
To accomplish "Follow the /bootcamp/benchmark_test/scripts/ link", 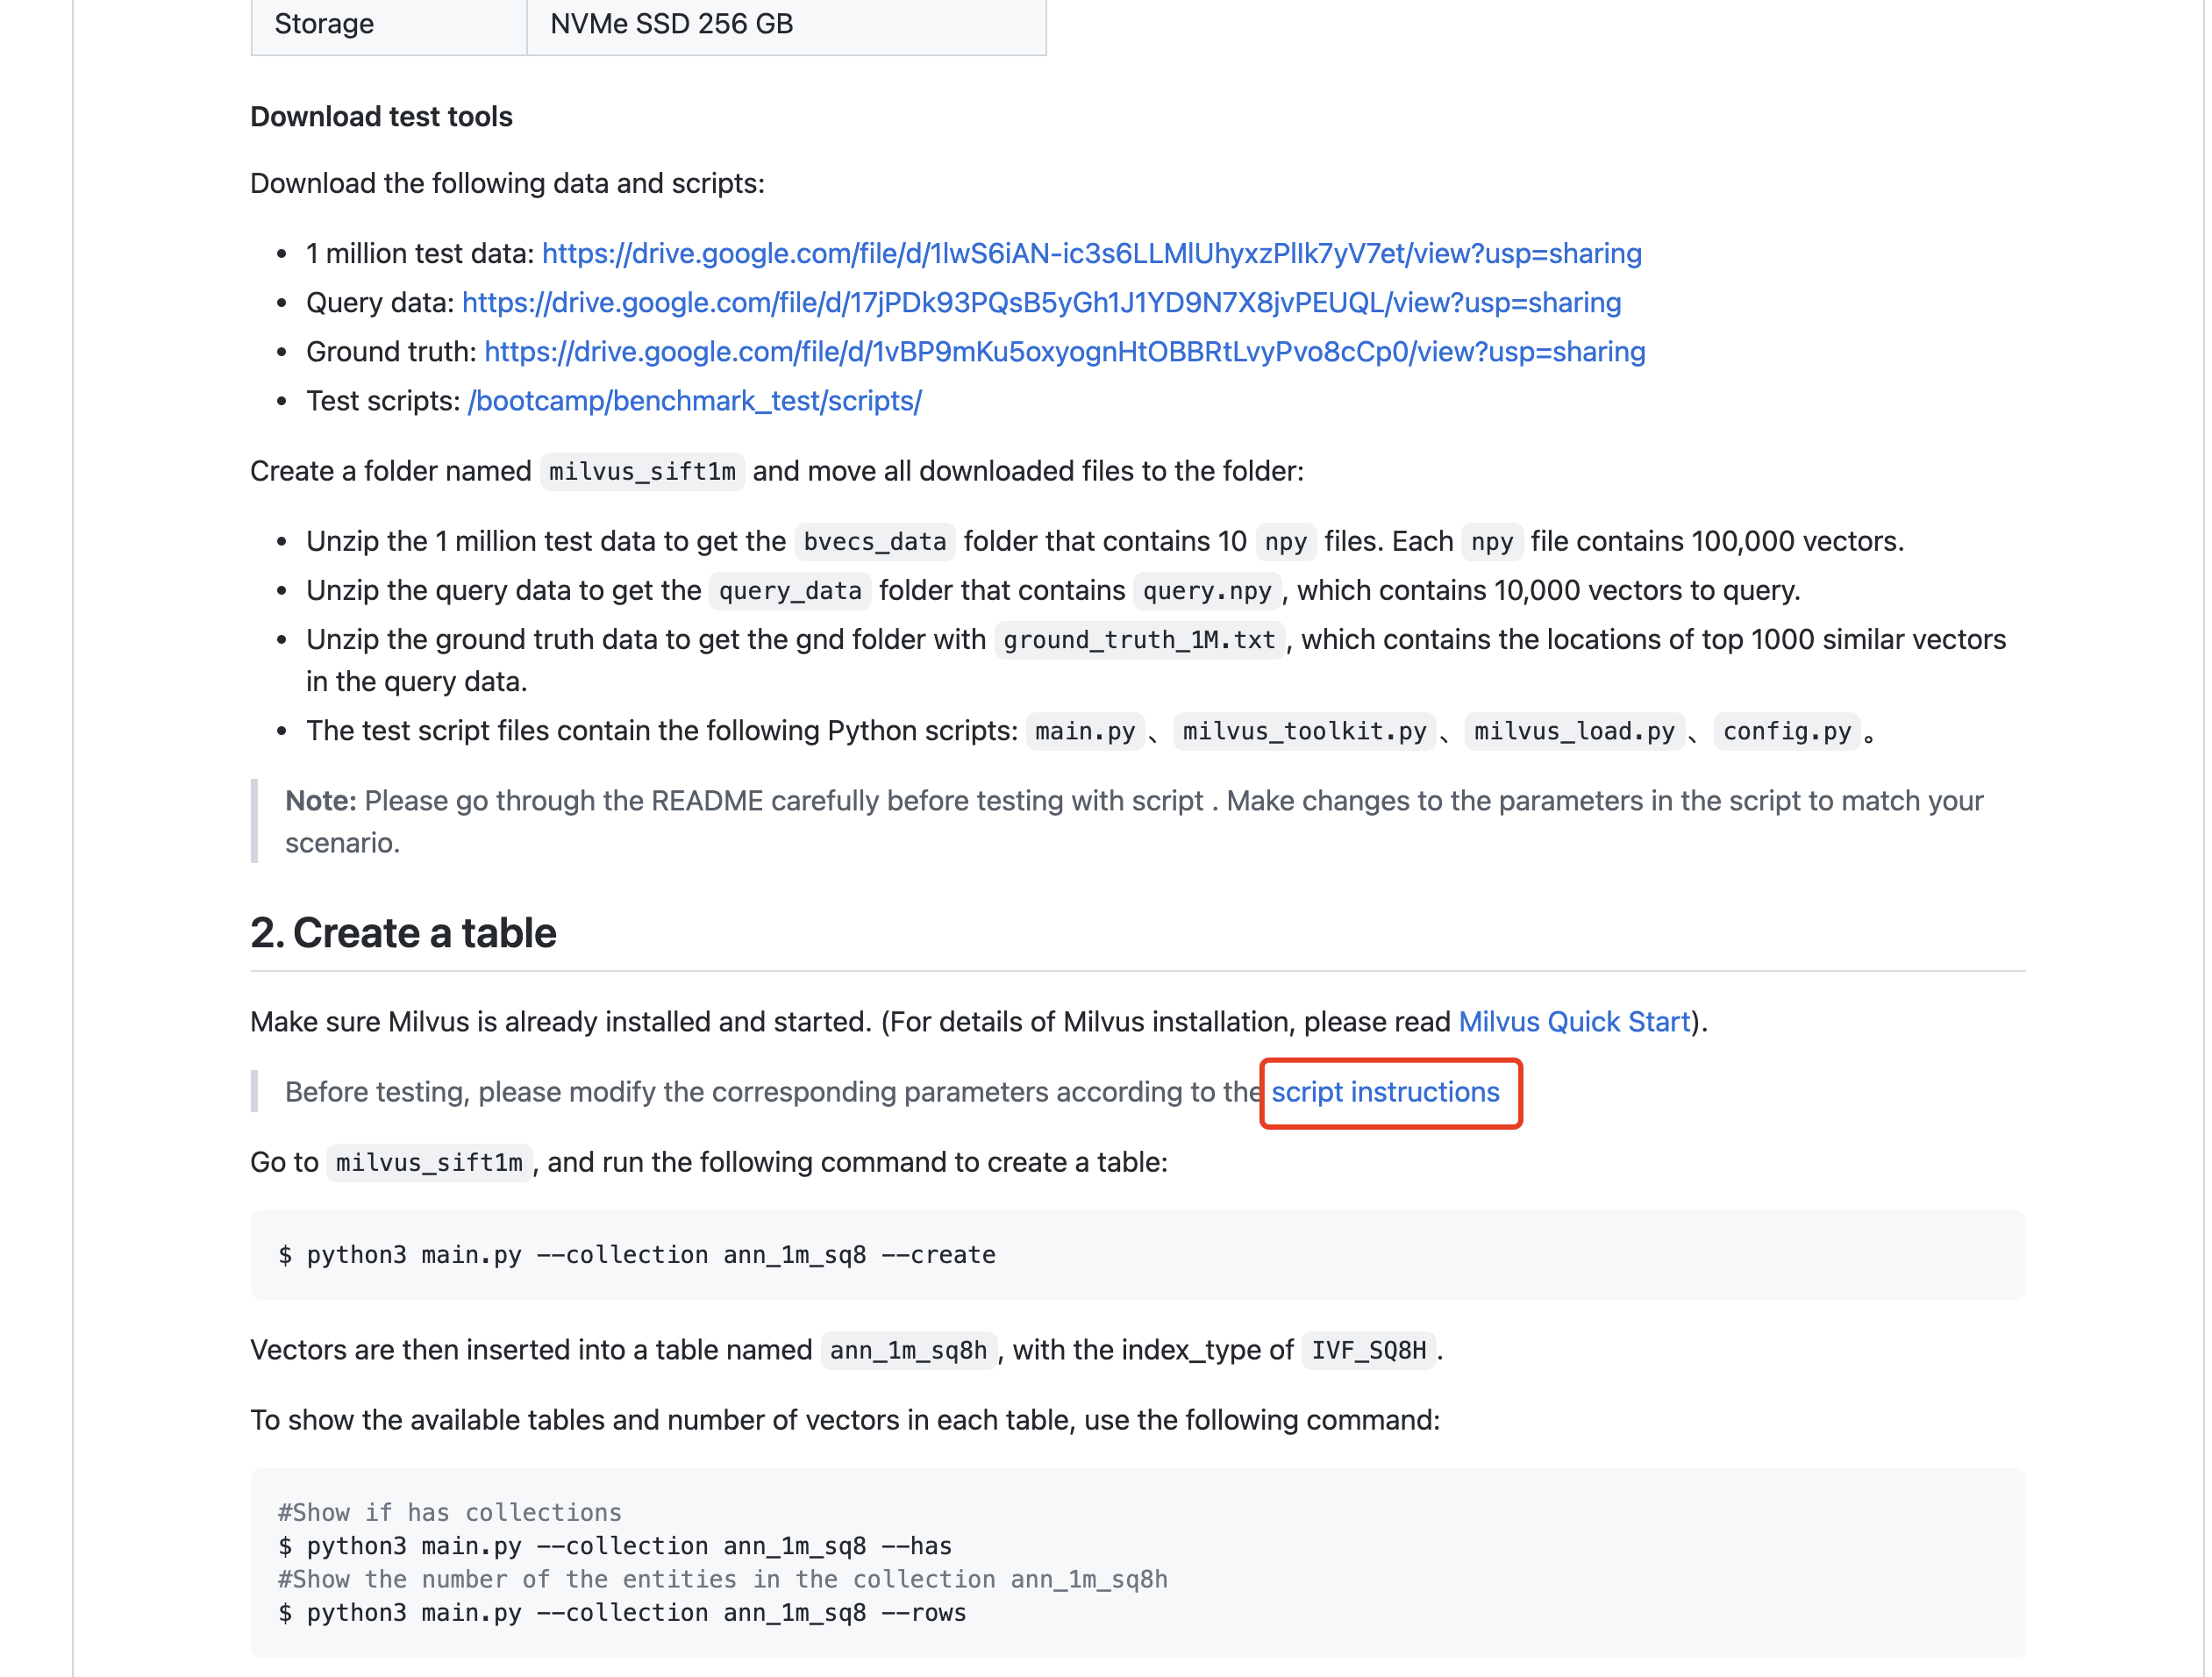I will (x=694, y=400).
